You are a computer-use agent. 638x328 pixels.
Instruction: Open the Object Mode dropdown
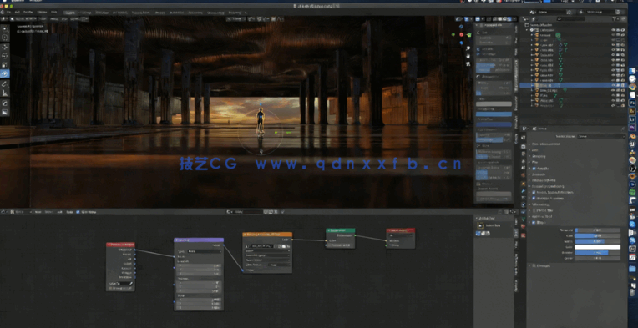[x=24, y=18]
